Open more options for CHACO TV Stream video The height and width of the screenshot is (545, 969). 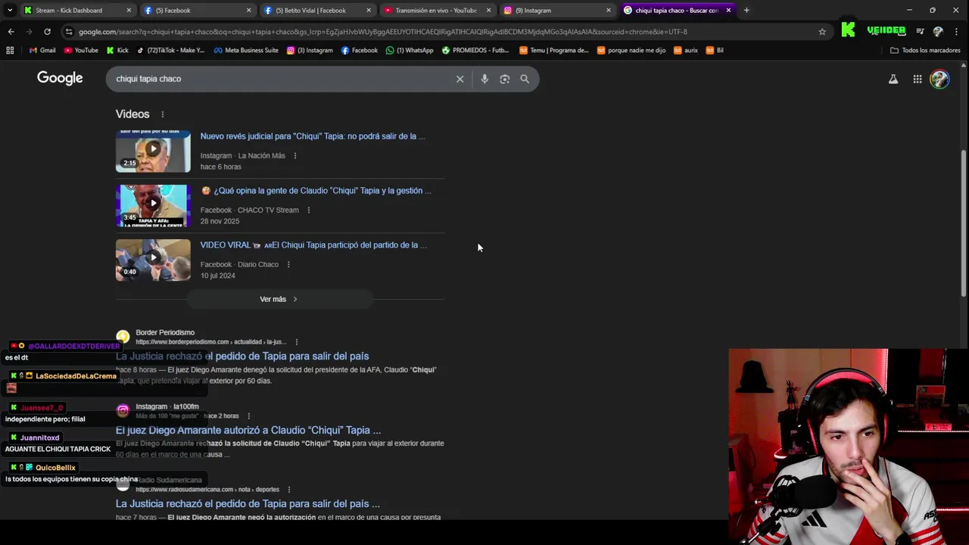(309, 210)
